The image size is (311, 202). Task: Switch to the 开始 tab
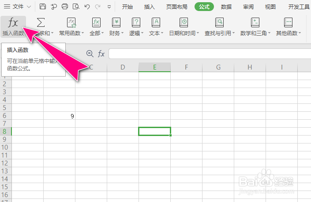pyautogui.click(x=127, y=7)
